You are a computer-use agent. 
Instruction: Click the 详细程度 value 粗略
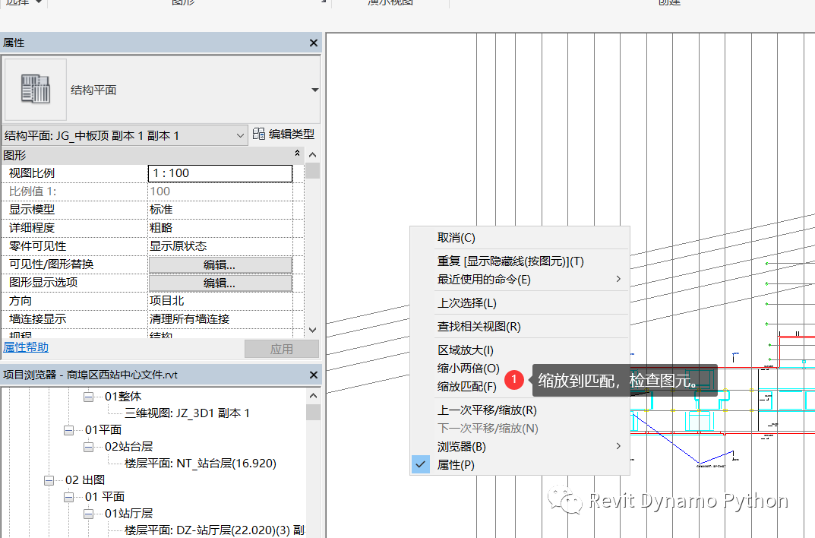[x=220, y=228]
